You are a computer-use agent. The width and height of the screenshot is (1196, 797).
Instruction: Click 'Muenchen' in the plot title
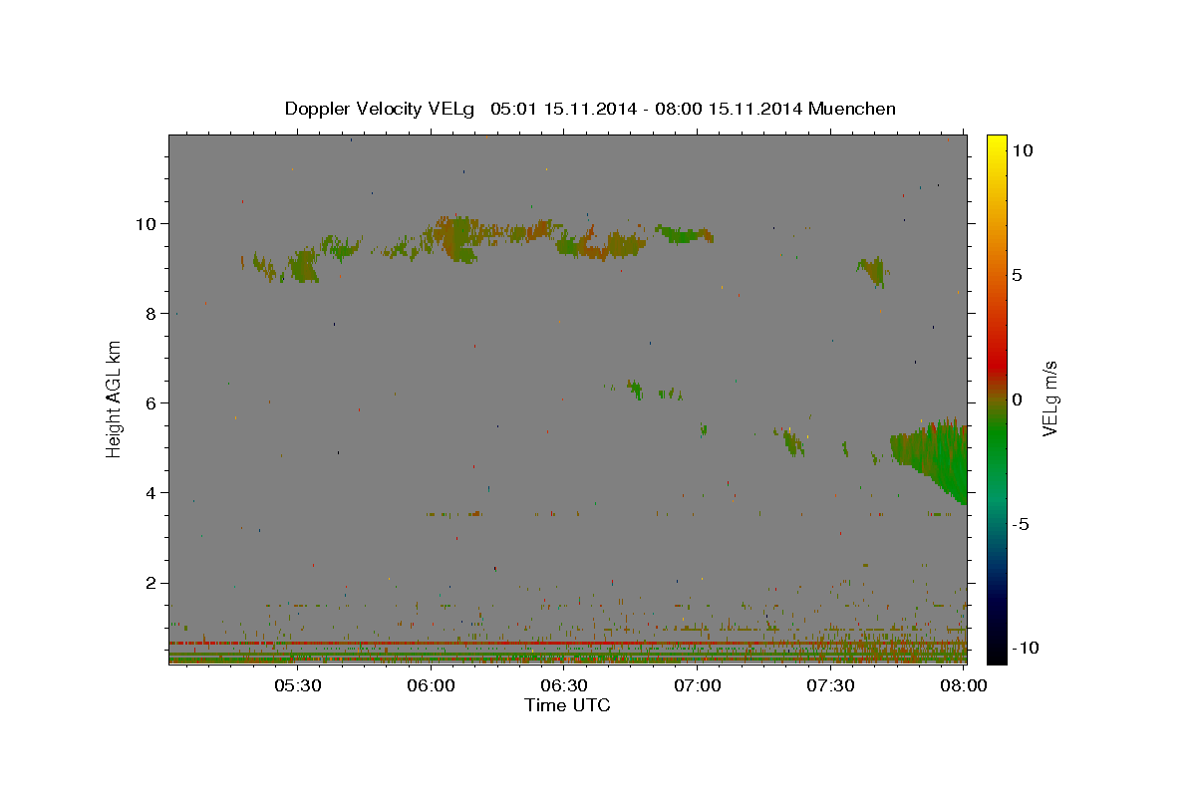click(x=852, y=109)
